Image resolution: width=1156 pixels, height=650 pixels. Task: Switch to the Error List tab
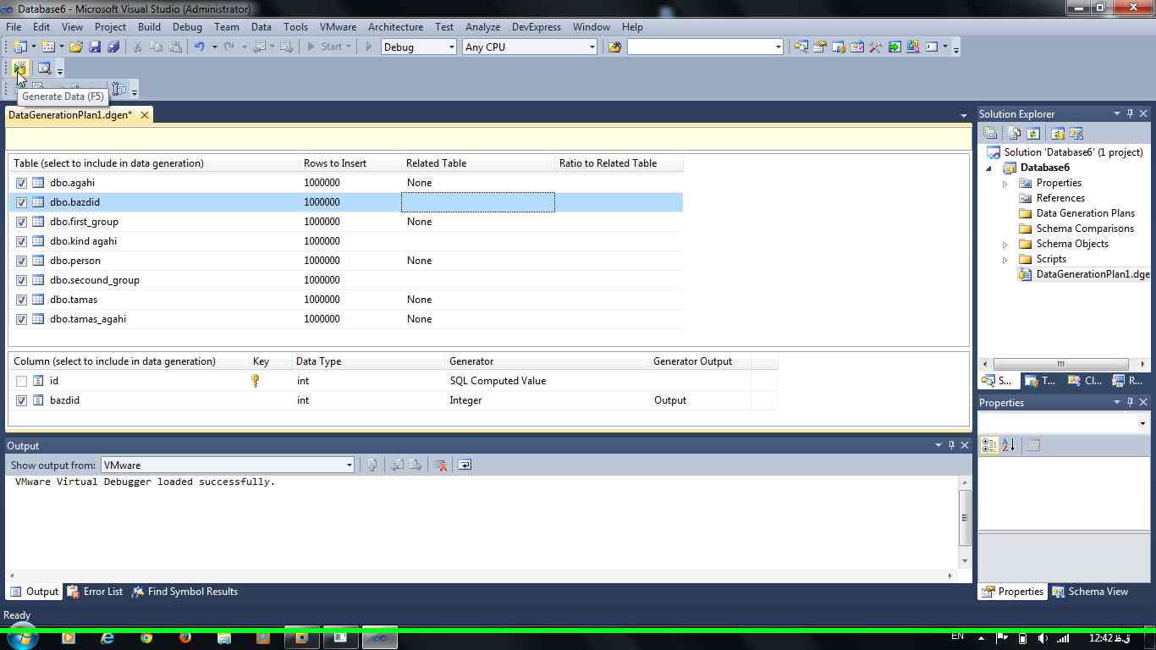coord(95,592)
